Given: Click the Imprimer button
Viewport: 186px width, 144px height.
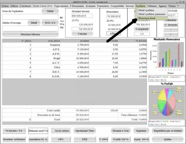Looking at the screenshot, I should click(x=141, y=131).
